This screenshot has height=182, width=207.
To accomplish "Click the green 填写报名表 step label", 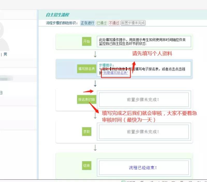I will [86, 69].
